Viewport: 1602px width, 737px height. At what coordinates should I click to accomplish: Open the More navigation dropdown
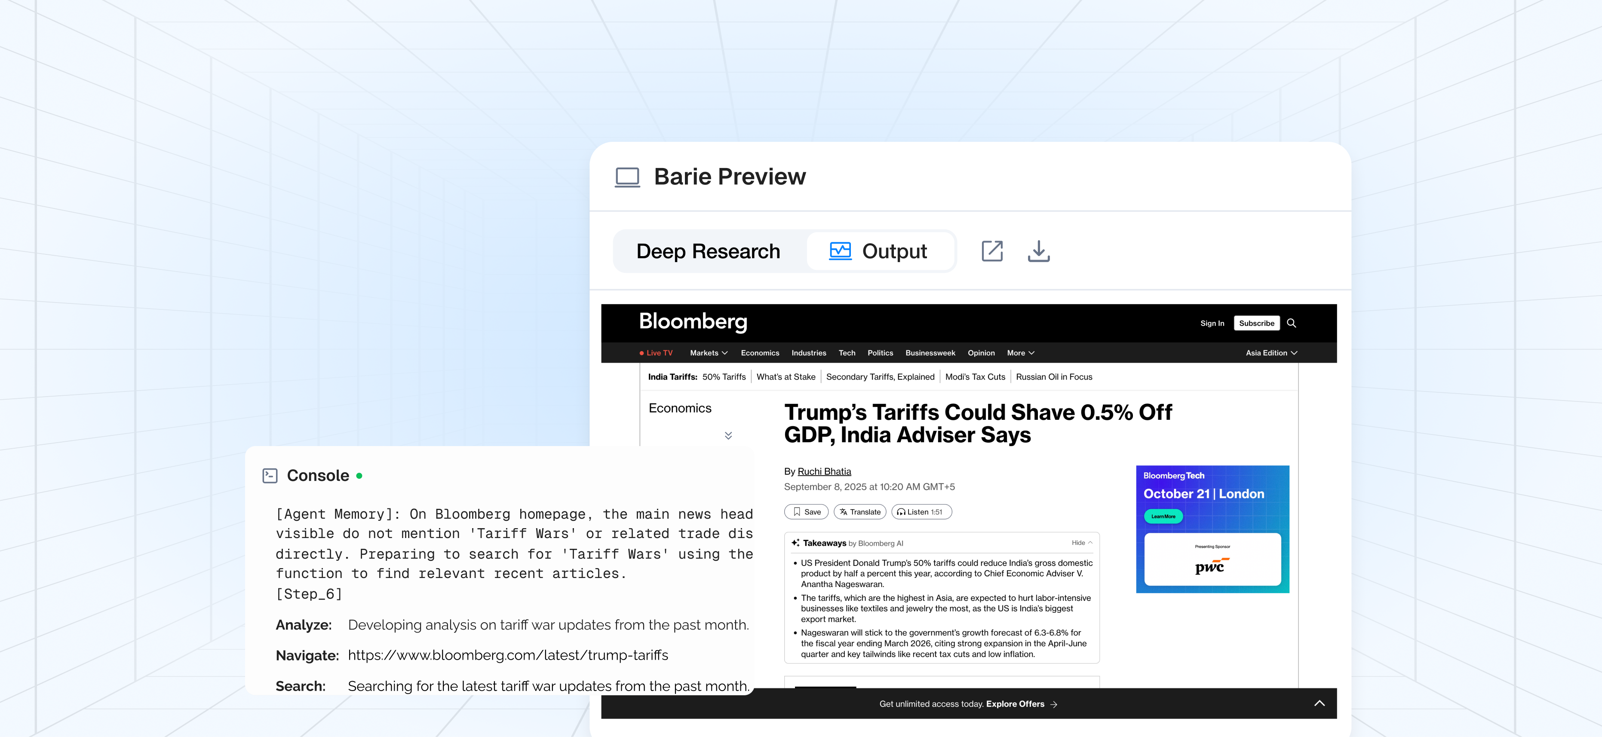[1020, 353]
